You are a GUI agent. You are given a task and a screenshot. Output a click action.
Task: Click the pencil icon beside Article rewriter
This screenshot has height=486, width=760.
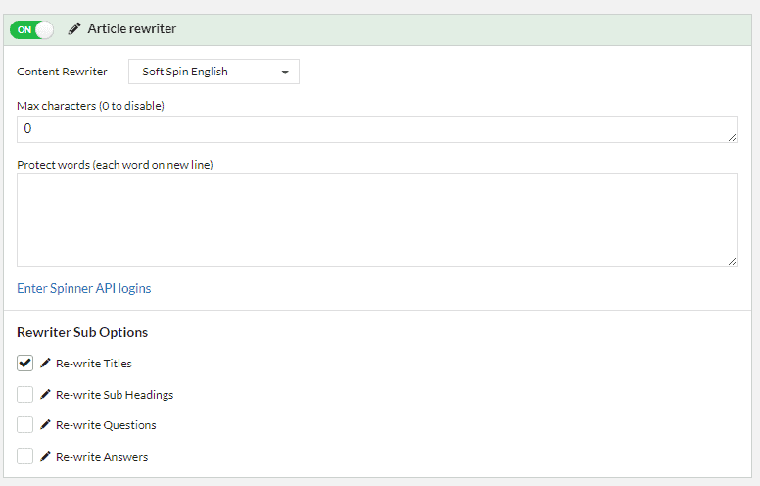[74, 29]
